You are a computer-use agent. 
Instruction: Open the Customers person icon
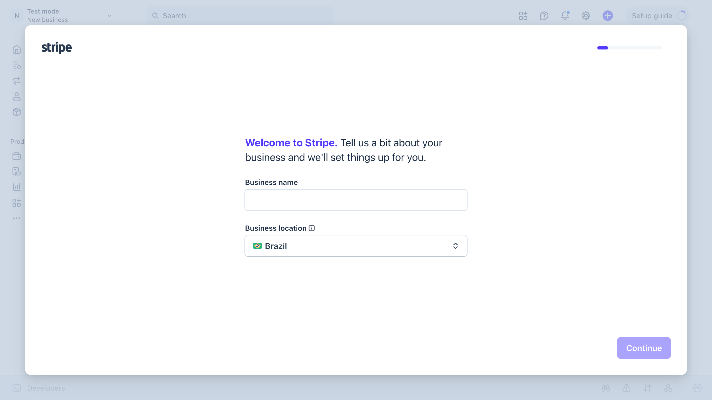[x=17, y=96]
